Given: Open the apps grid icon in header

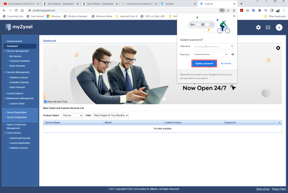Looking at the screenshot, I should 268,27.
